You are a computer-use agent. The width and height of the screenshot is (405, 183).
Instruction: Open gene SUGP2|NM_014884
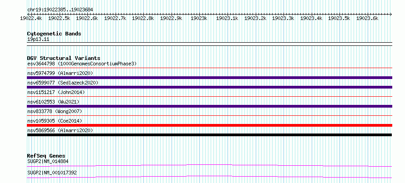click(x=48, y=162)
